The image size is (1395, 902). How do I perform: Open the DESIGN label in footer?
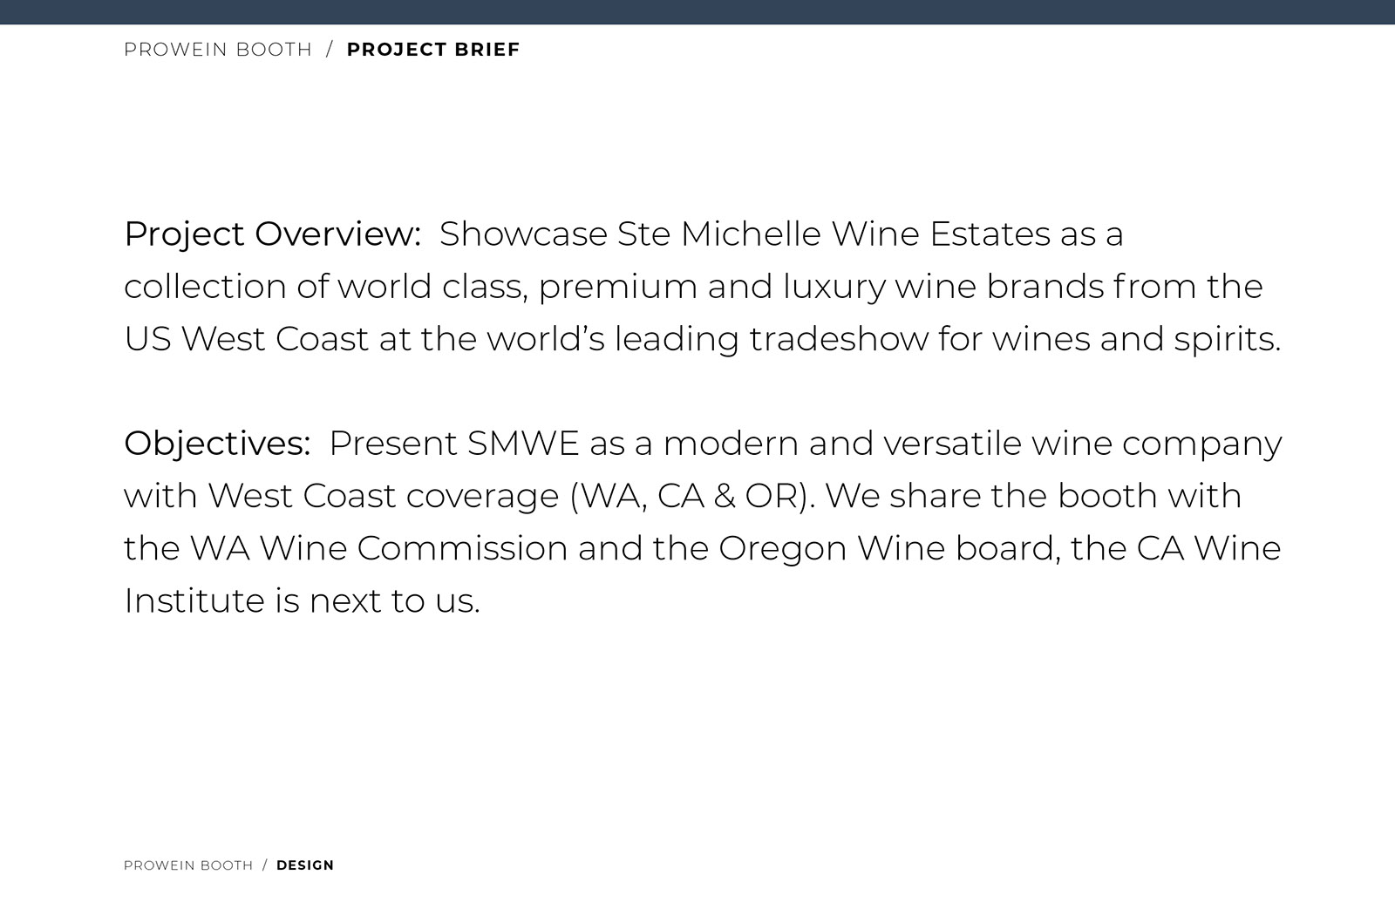pos(305,865)
